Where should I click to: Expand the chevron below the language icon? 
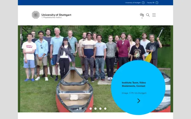(x=142, y=18)
